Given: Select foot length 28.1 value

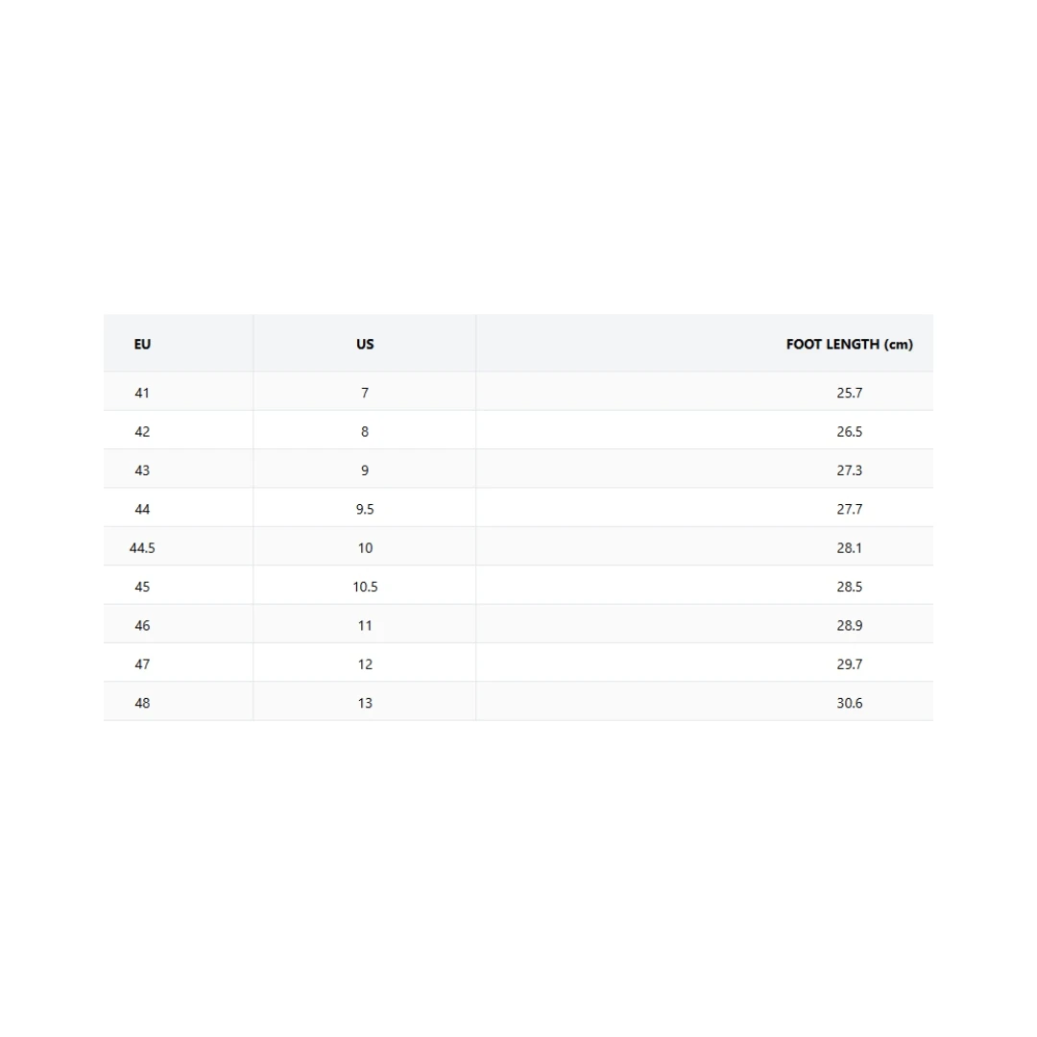Looking at the screenshot, I should pos(849,548).
